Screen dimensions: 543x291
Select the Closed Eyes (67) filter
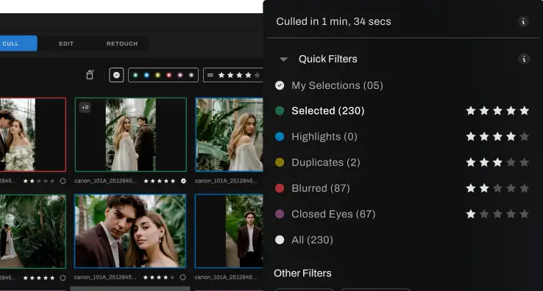[333, 214]
